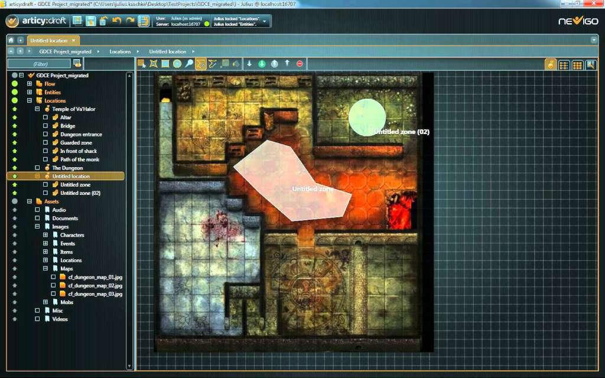Image resolution: width=605 pixels, height=378 pixels.
Task: Select The Dungeon in navigator tree
Action: coord(67,168)
